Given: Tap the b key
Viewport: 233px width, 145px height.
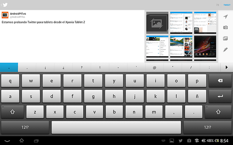Looking at the screenshot, I should pyautogui.click(x=114, y=112).
